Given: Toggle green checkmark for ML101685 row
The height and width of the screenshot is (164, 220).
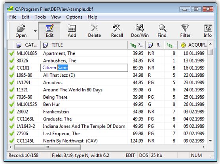Looking at the screenshot, I should 11,53.
